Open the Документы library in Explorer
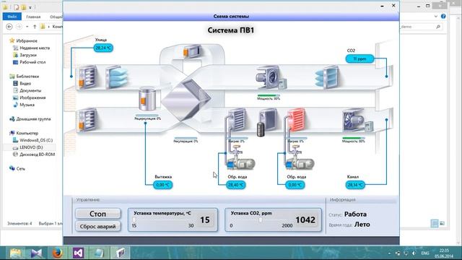Image resolution: width=462 pixels, height=260 pixels. [30, 90]
